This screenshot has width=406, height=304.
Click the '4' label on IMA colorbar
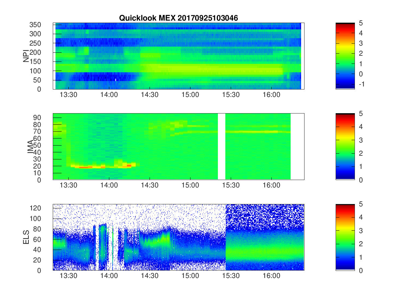pos(361,127)
